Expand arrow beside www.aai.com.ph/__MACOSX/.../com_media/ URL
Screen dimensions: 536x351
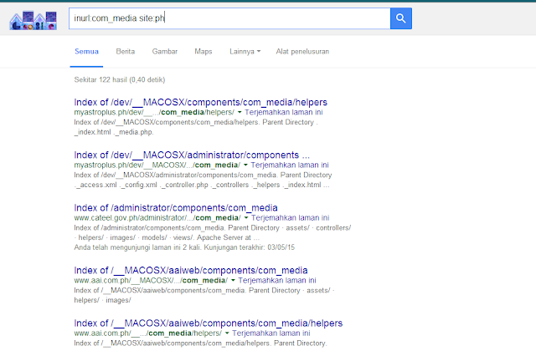coord(233,281)
